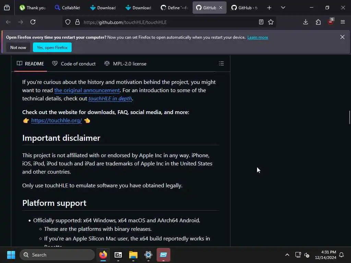Switch to the 'Define --f' GitHub tab

point(174,8)
